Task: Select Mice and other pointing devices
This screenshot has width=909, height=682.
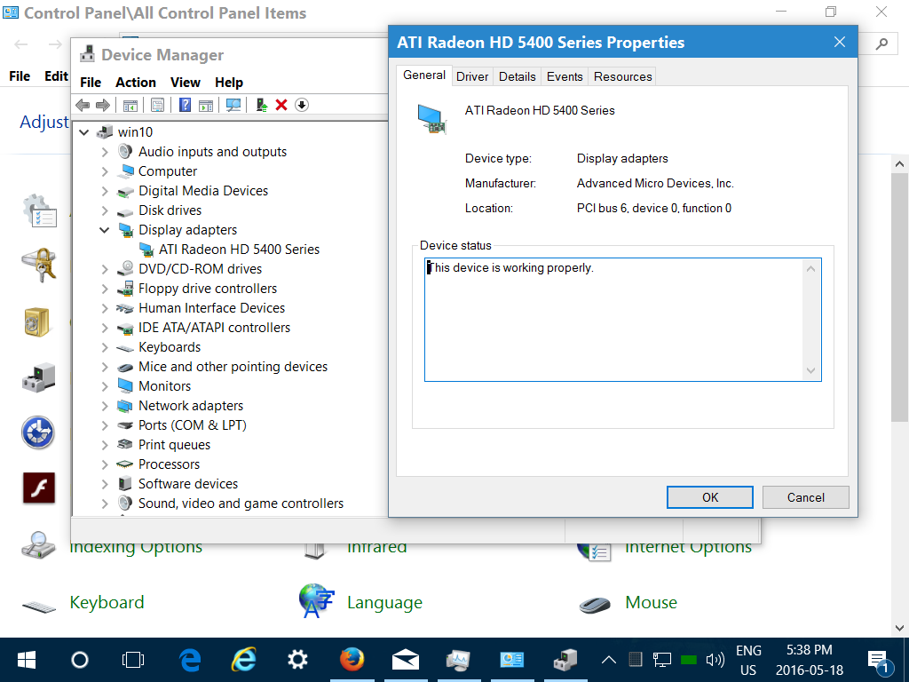Action: (233, 367)
